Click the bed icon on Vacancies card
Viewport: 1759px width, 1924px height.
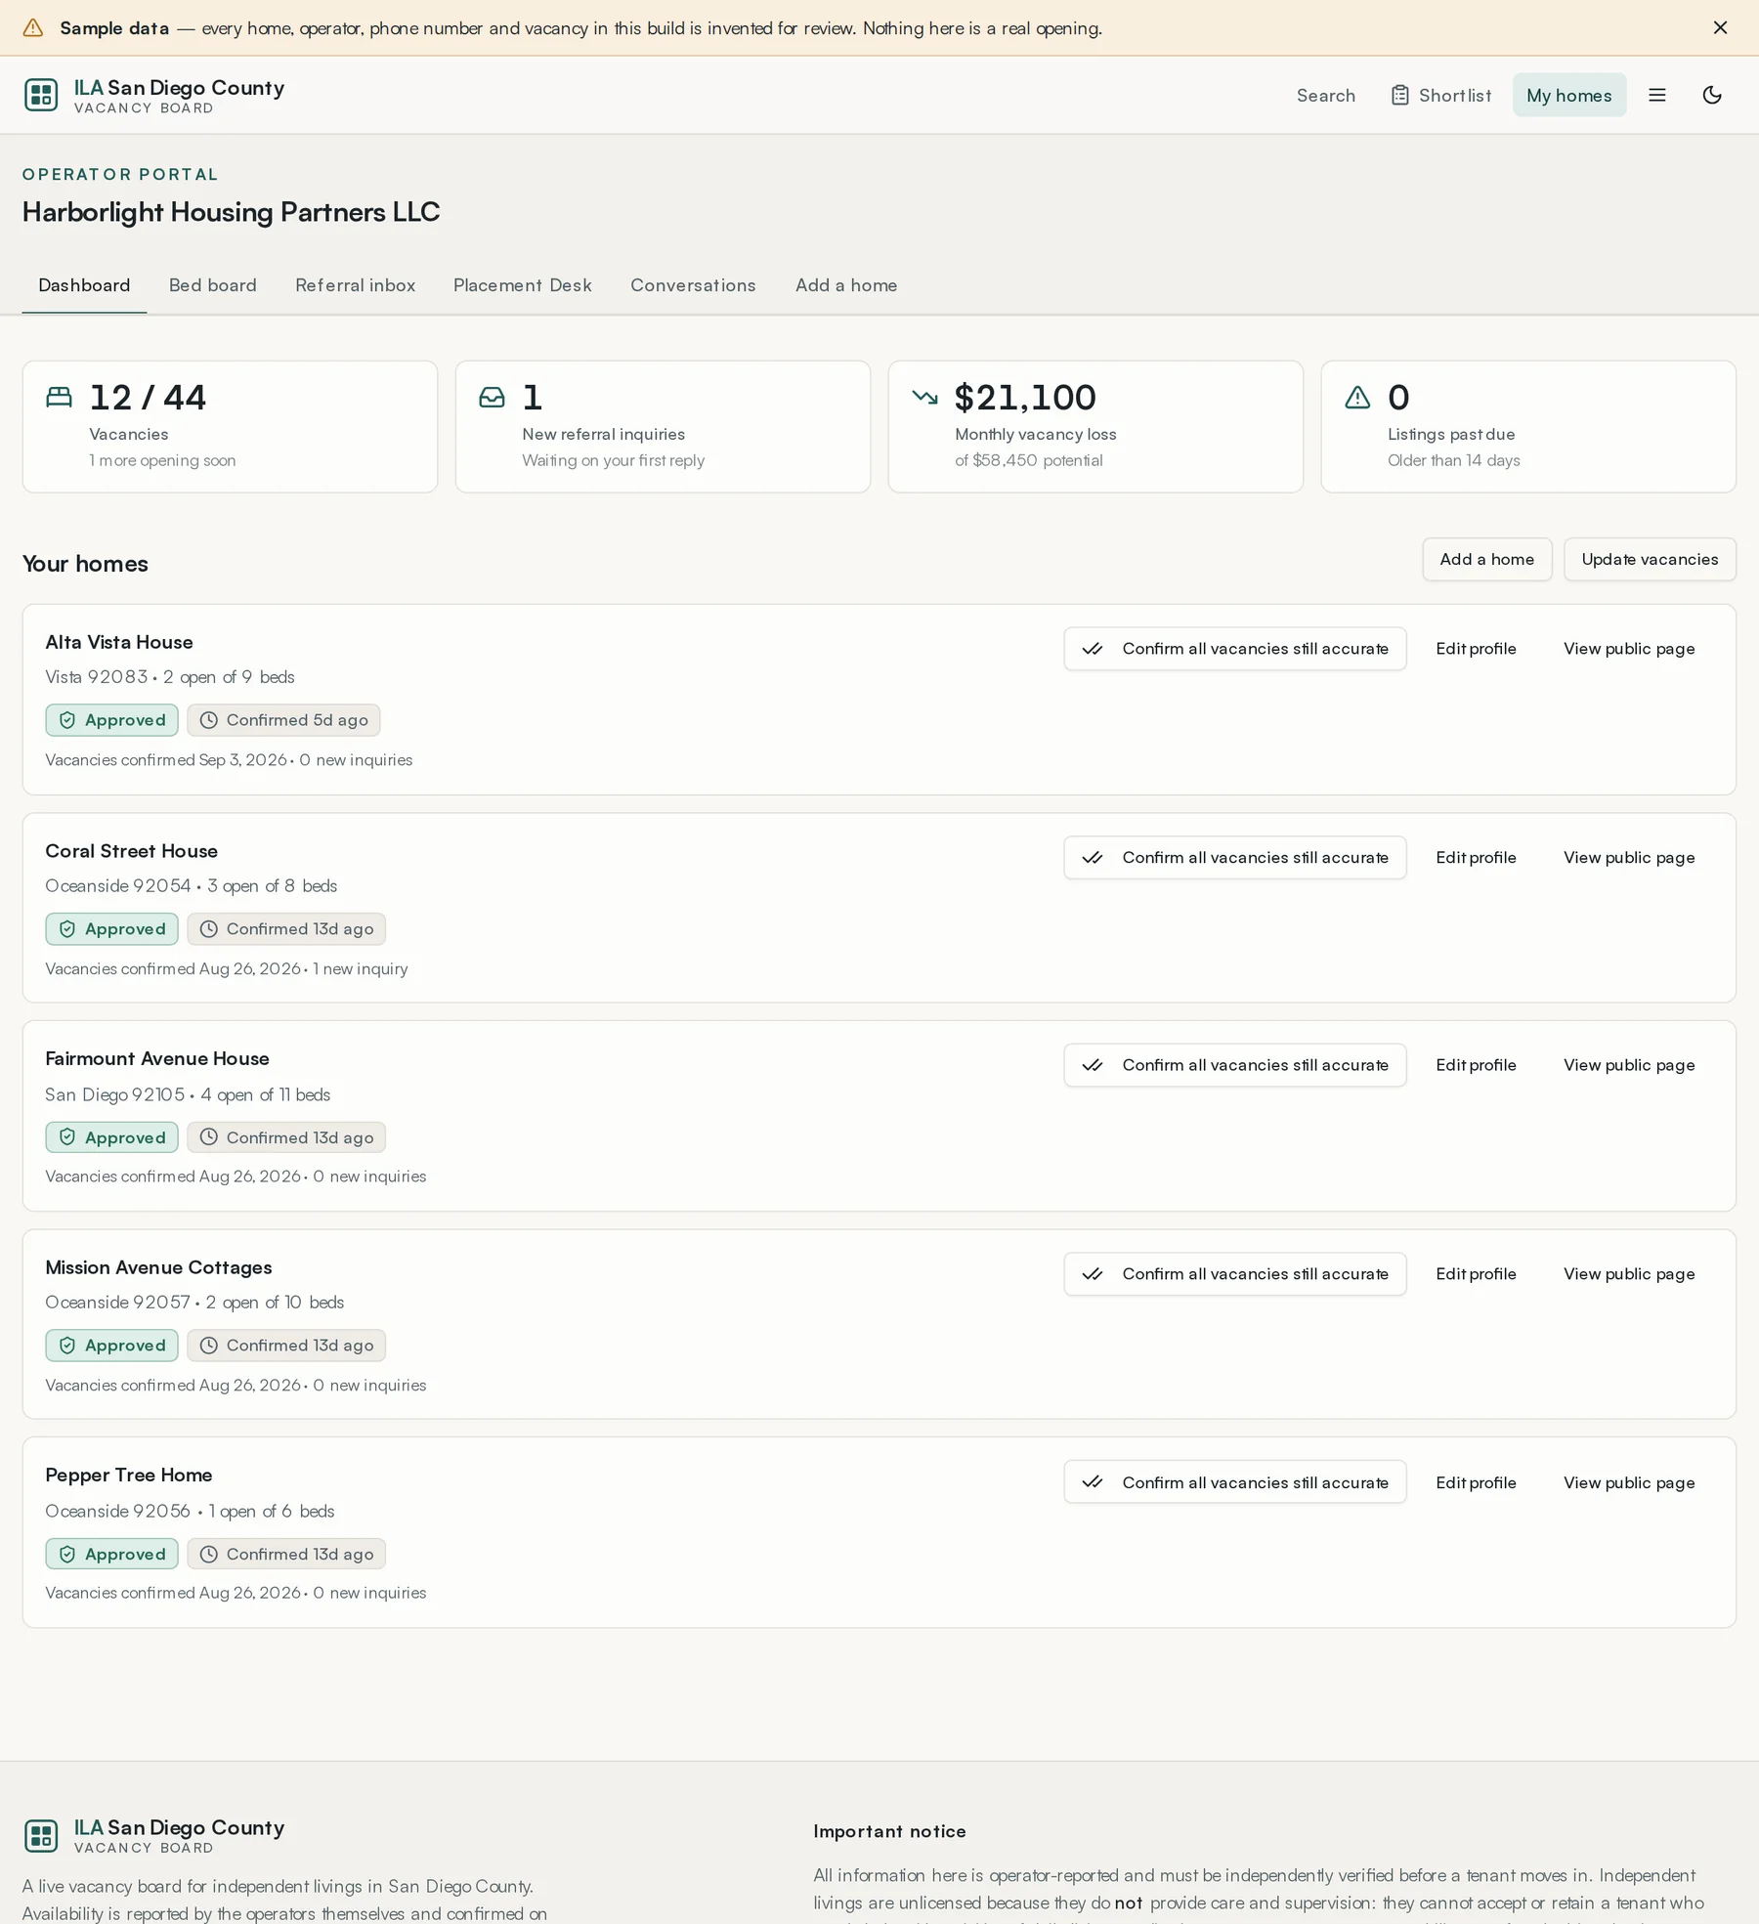tap(60, 397)
